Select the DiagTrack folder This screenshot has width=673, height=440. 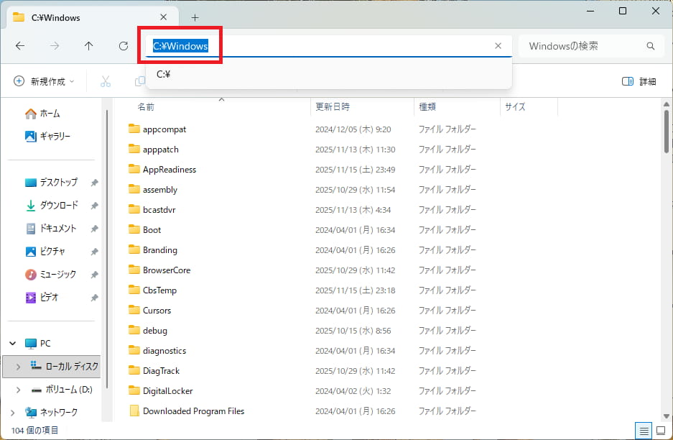(161, 371)
